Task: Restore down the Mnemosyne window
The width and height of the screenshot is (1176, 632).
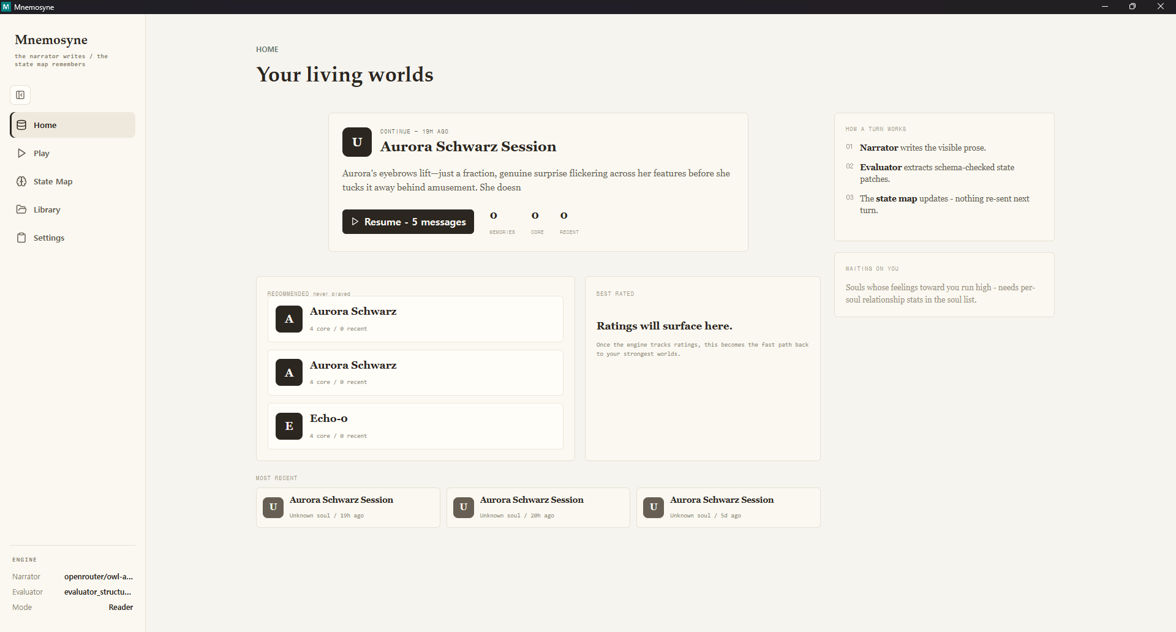Action: [1133, 7]
